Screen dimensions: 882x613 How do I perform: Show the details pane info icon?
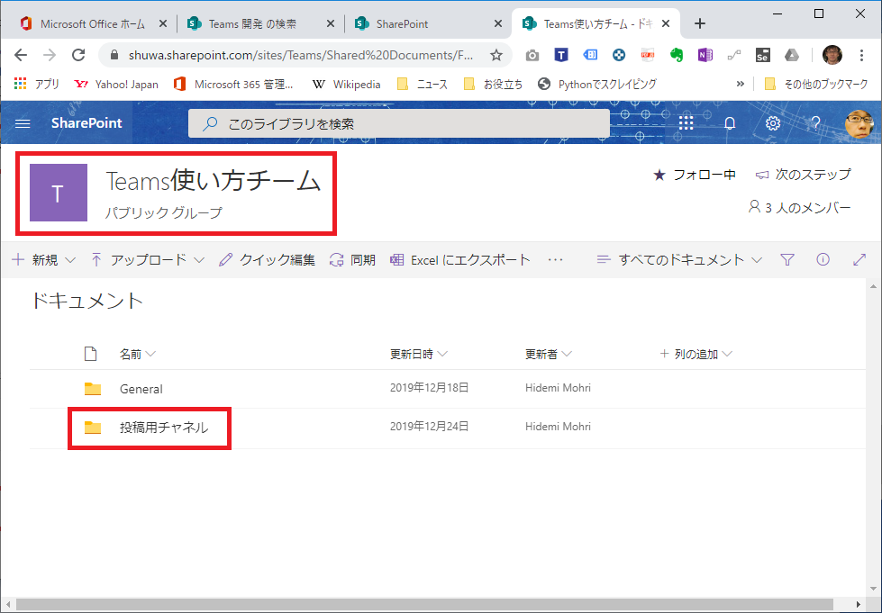point(823,260)
